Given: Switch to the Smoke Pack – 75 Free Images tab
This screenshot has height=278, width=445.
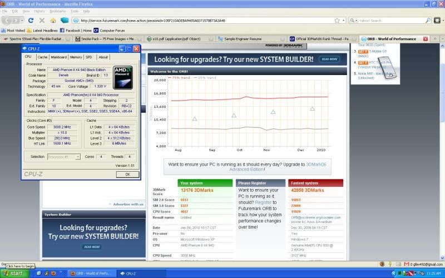Looking at the screenshot, I should tap(108, 39).
